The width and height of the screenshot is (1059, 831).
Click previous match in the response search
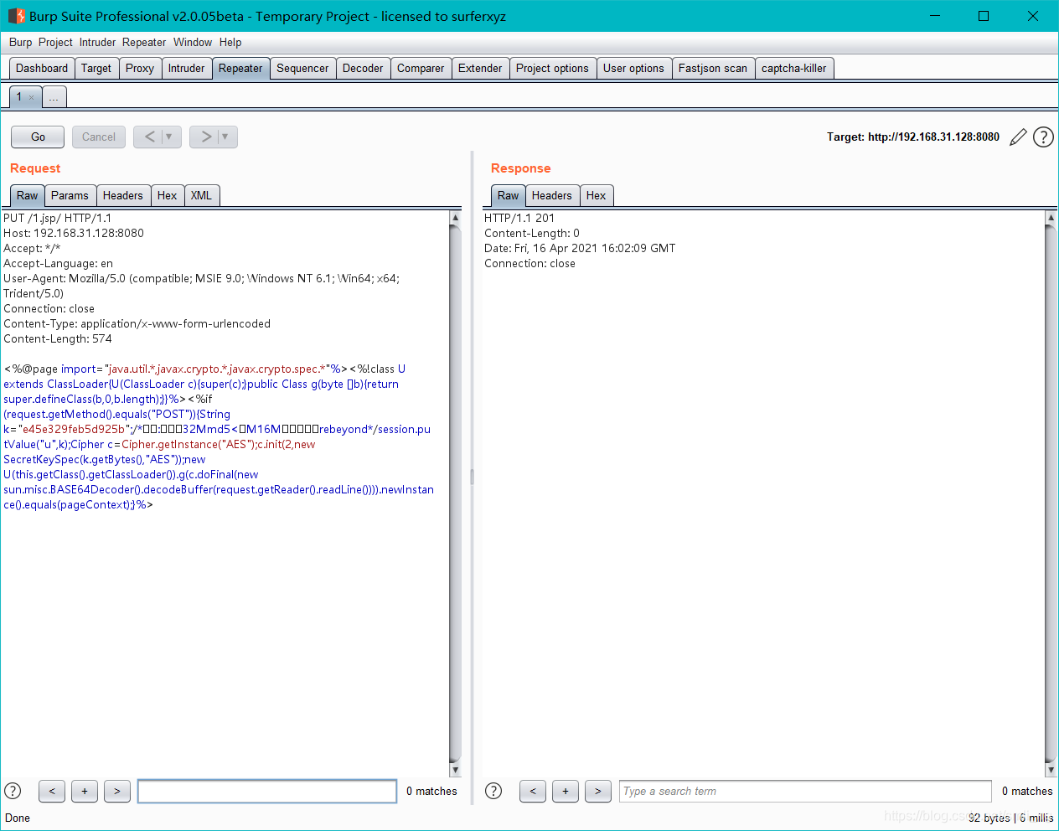[533, 791]
